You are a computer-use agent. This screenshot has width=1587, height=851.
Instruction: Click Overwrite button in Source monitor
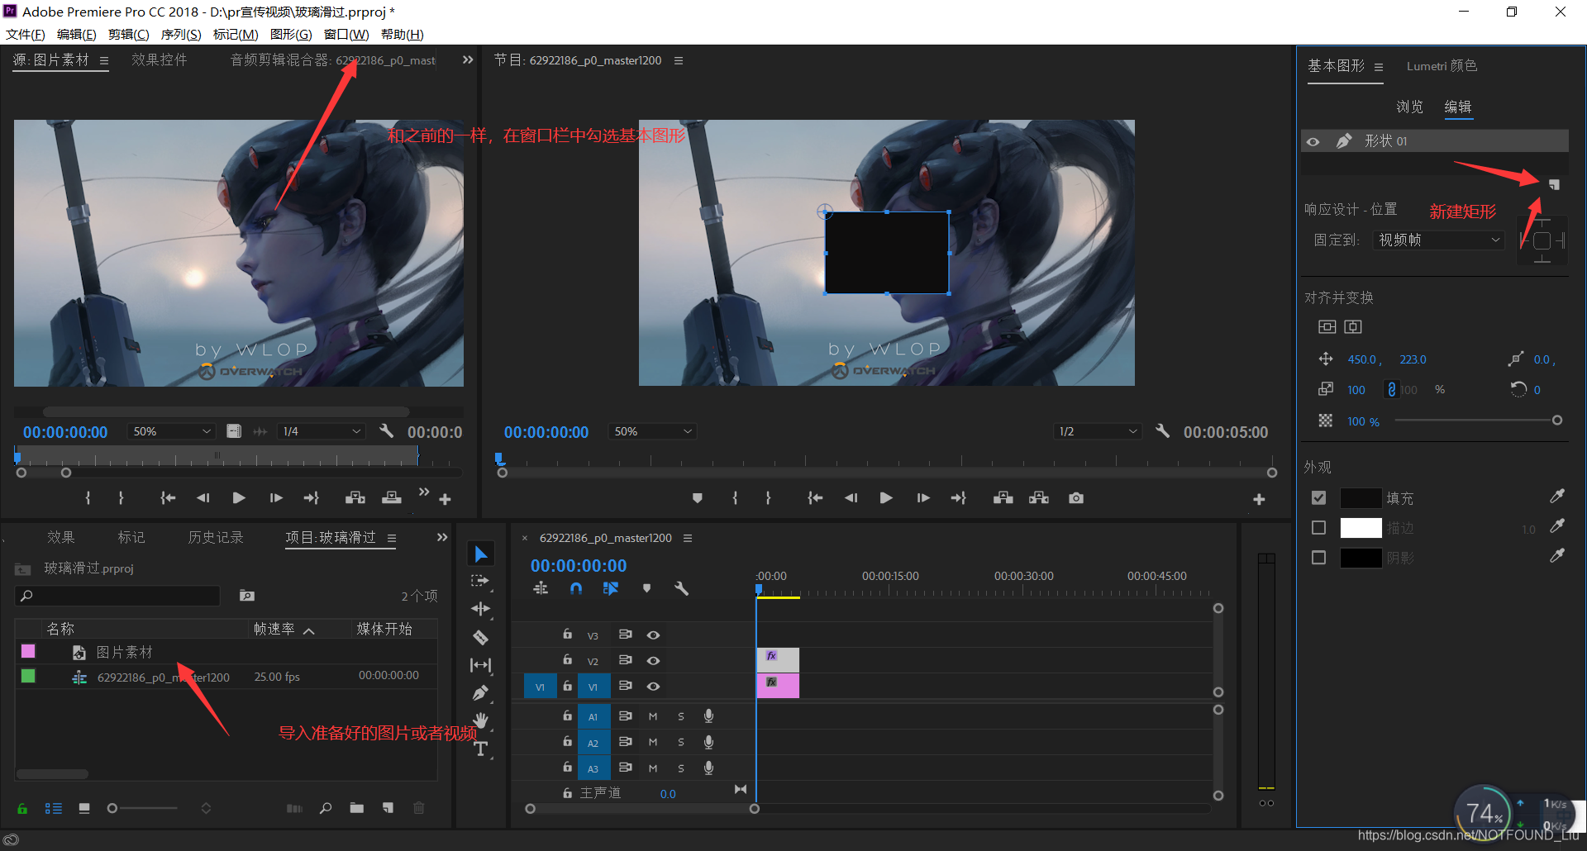pos(391,498)
